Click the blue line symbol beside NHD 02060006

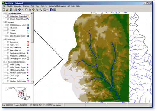(x=28, y=48)
